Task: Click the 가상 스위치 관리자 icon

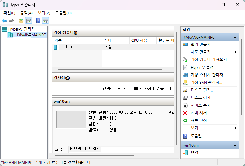Action: 185,75
